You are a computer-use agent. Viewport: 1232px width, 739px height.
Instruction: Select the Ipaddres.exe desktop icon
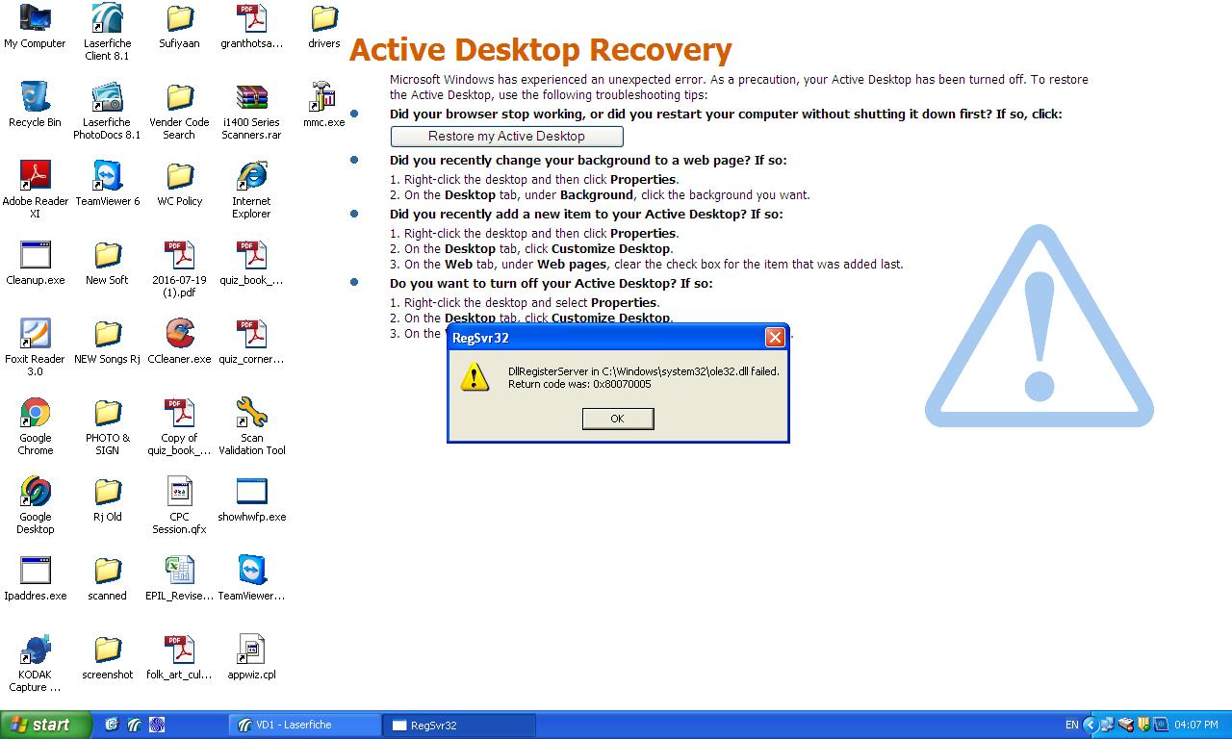36,579
